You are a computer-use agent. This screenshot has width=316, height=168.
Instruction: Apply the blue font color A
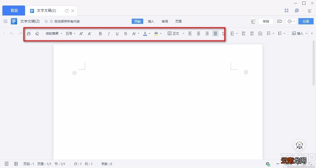145,34
